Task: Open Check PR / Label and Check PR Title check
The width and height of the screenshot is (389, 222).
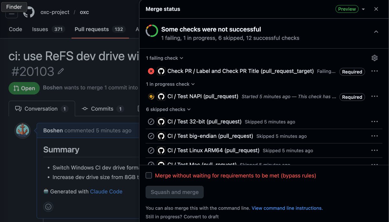Action: [241, 71]
